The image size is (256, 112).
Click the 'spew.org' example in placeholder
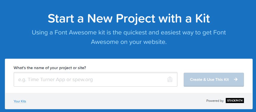[83, 80]
